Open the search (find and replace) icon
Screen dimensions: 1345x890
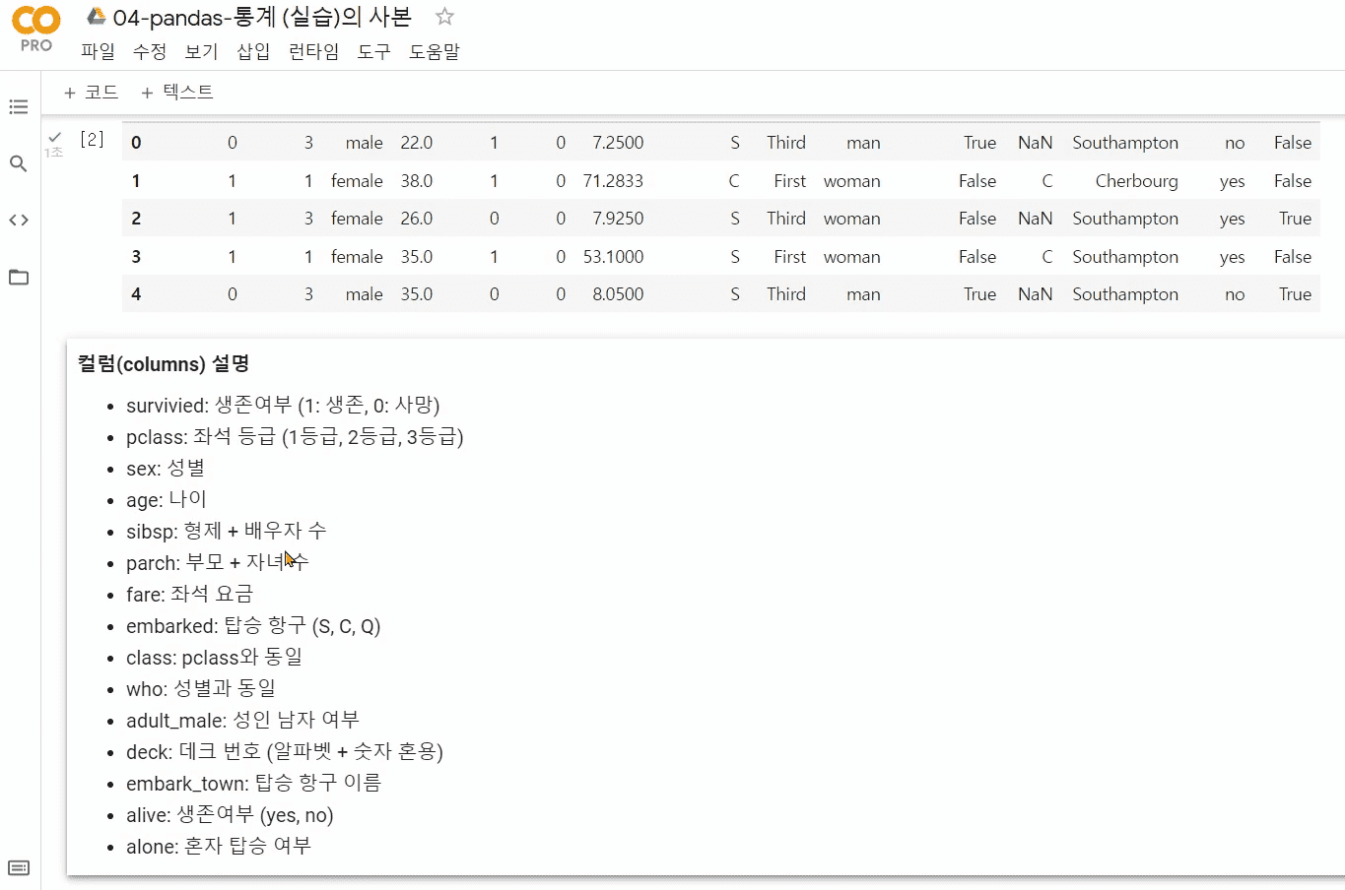tap(19, 163)
